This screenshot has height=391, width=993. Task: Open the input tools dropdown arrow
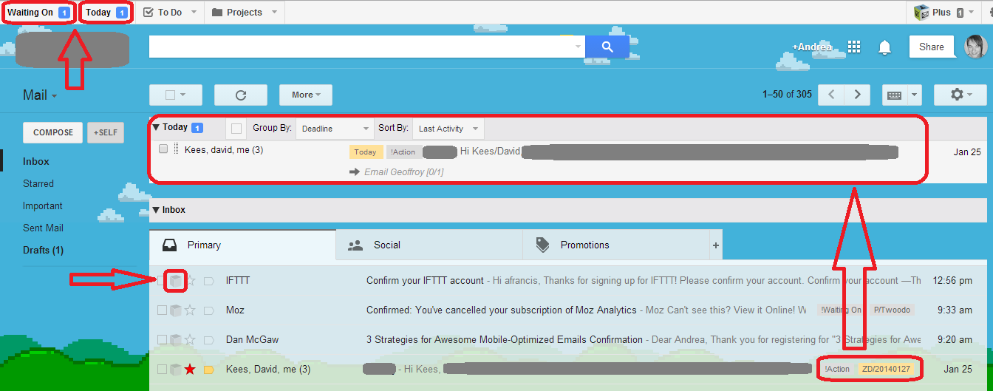915,95
